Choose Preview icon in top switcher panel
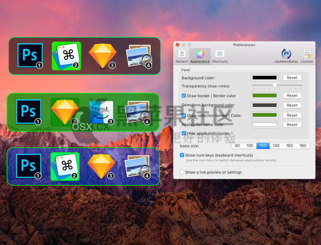The width and height of the screenshot is (321, 245). [139, 56]
